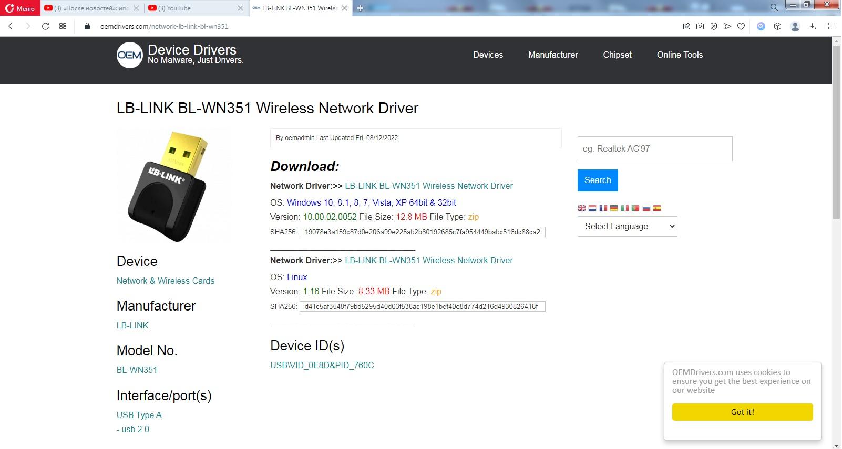This screenshot has width=842, height=449.
Task: Open the Online Tools navigation item
Action: [680, 55]
